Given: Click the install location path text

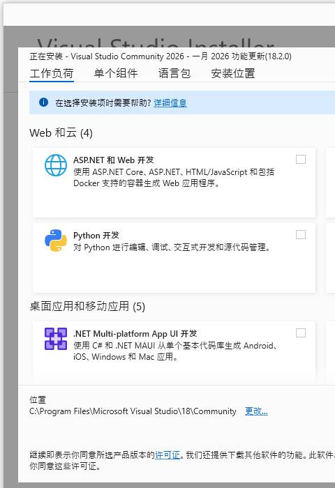Looking at the screenshot, I should [x=133, y=411].
